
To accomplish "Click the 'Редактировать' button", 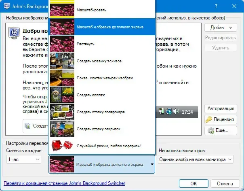I will 221,38.
